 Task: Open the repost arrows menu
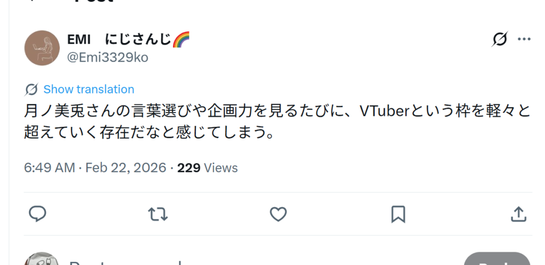point(157,214)
